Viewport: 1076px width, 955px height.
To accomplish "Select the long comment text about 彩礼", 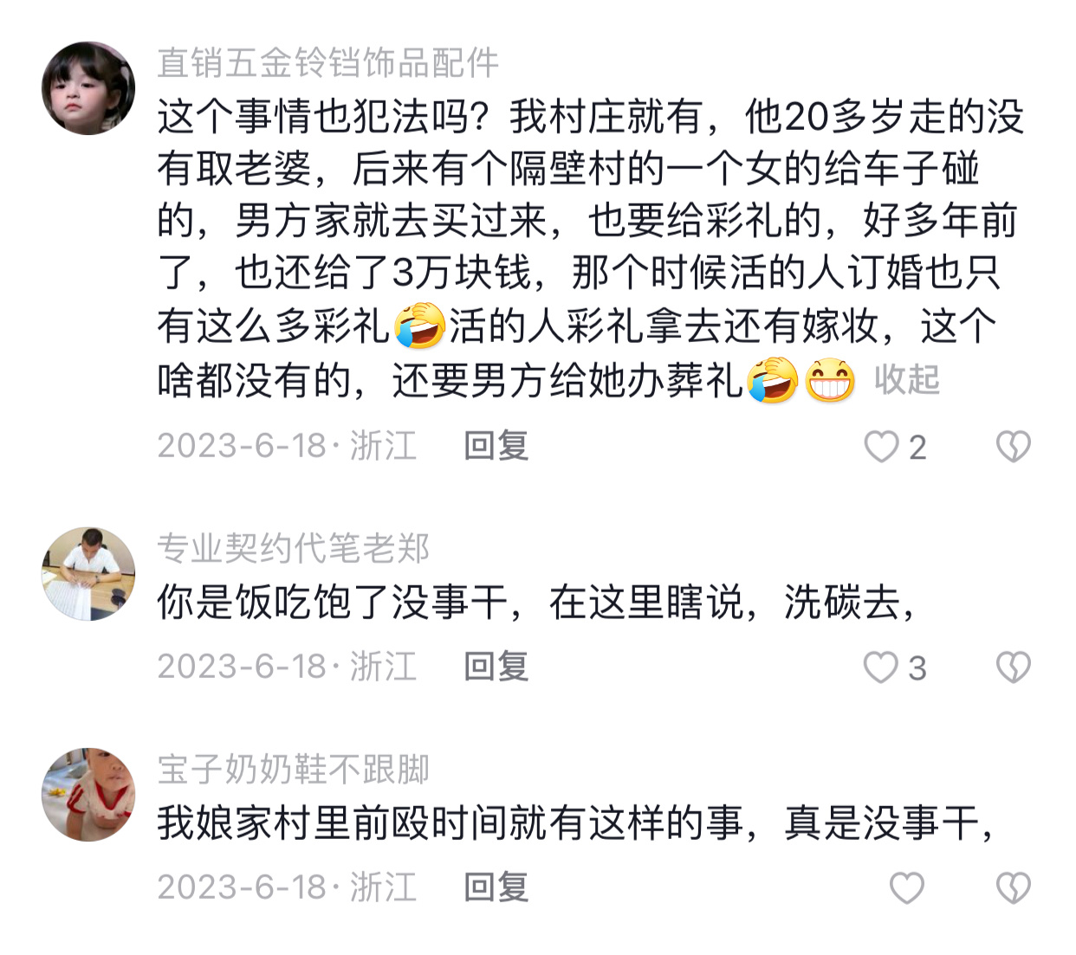I will pyautogui.click(x=591, y=248).
